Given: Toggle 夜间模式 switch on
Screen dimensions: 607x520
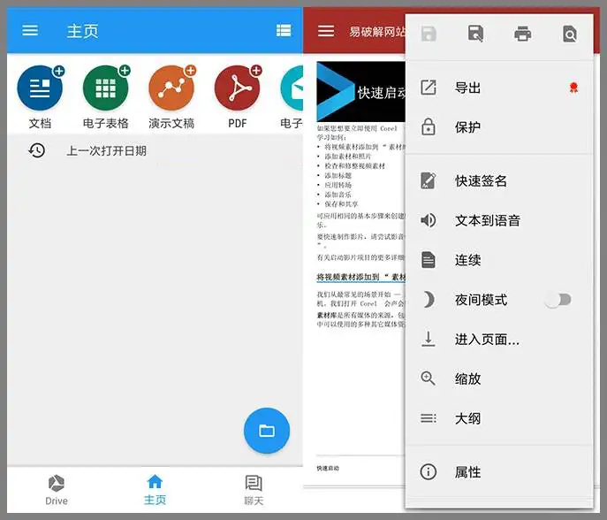Looking at the screenshot, I should tap(558, 300).
